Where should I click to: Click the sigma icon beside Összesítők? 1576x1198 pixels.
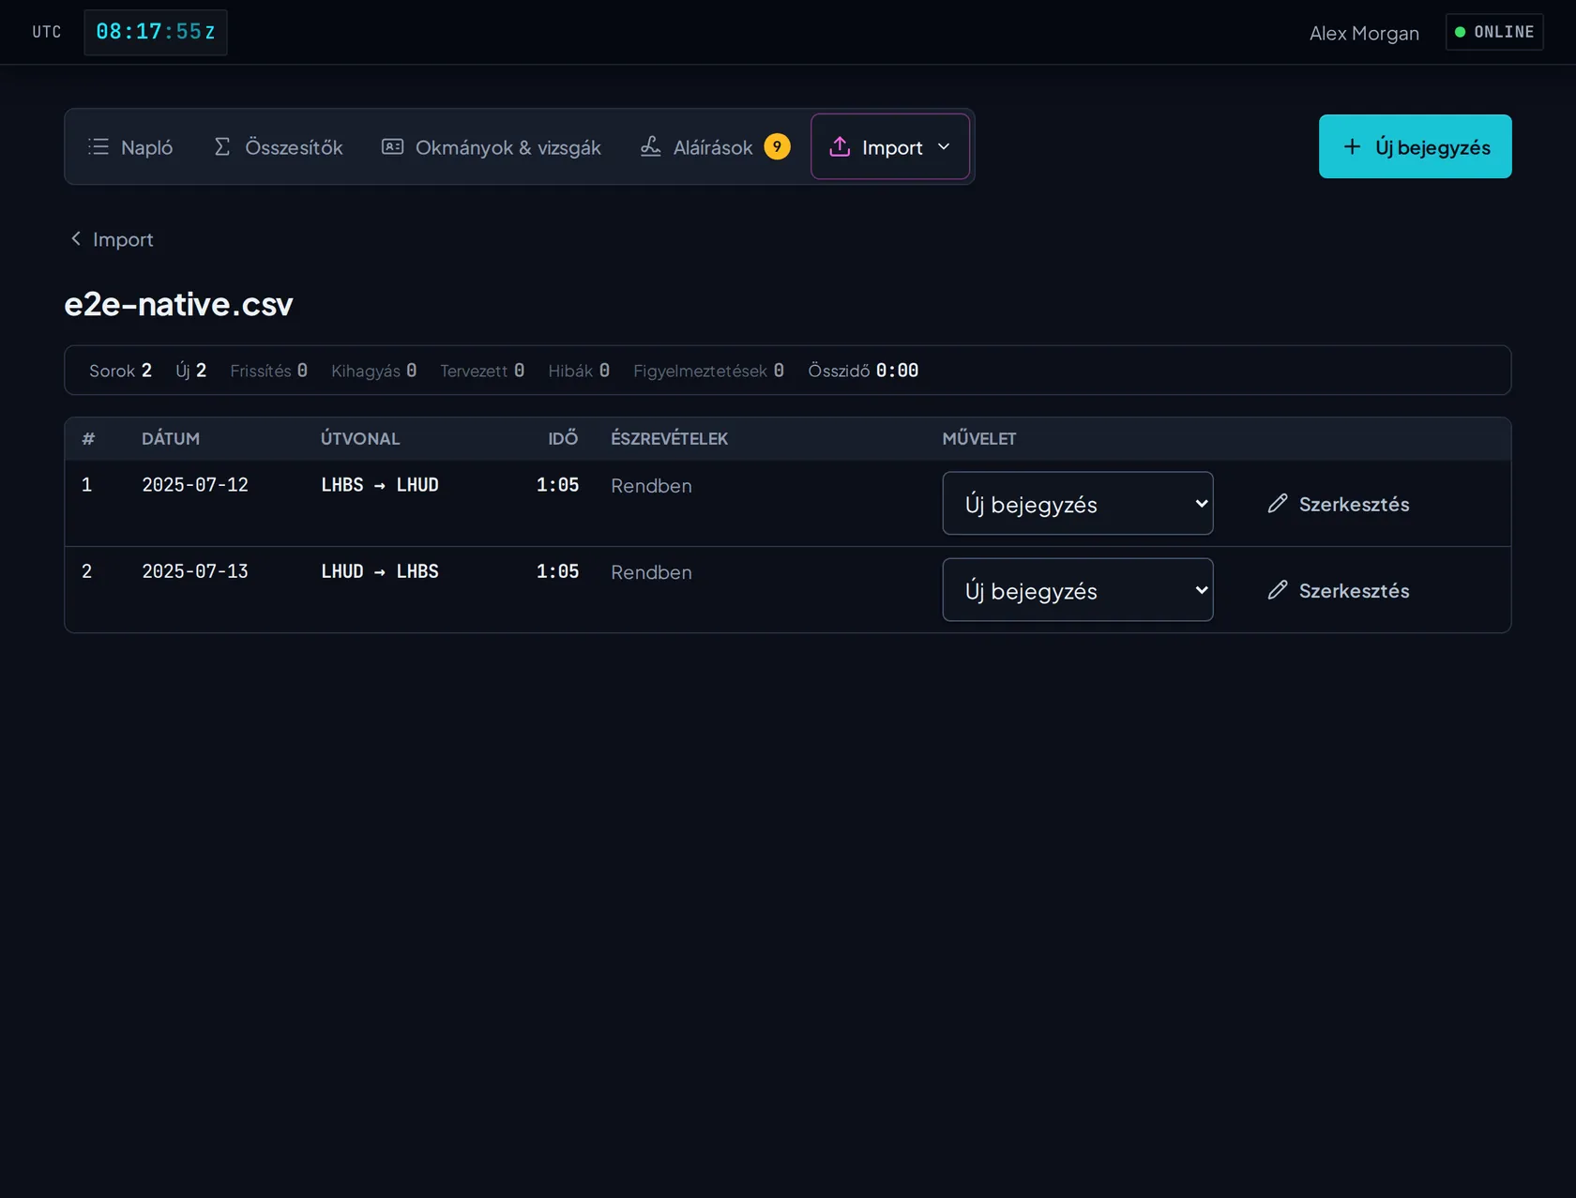tap(222, 147)
